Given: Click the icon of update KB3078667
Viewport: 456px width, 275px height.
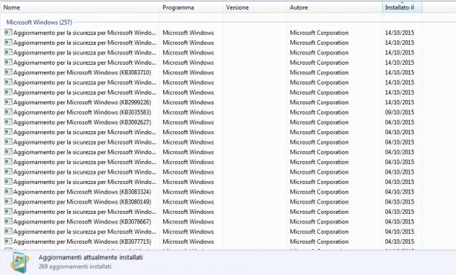Looking at the screenshot, I should tap(8, 221).
